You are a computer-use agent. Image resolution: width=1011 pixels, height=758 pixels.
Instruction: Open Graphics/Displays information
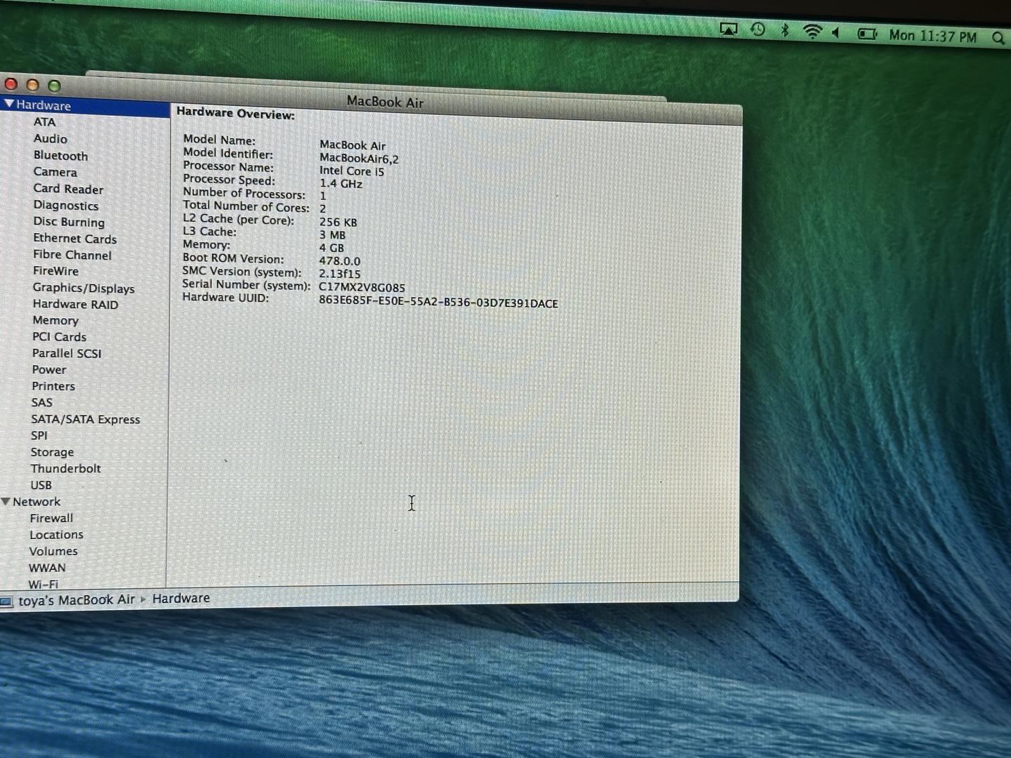[84, 288]
